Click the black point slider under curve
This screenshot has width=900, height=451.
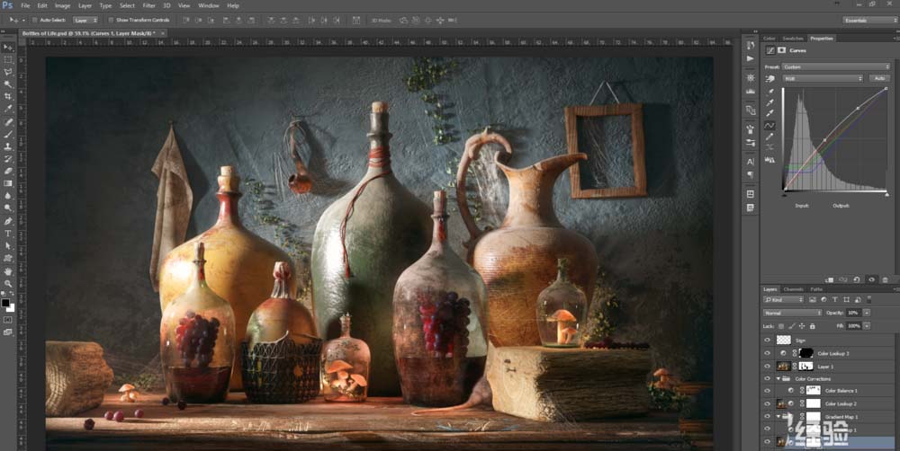(x=785, y=195)
